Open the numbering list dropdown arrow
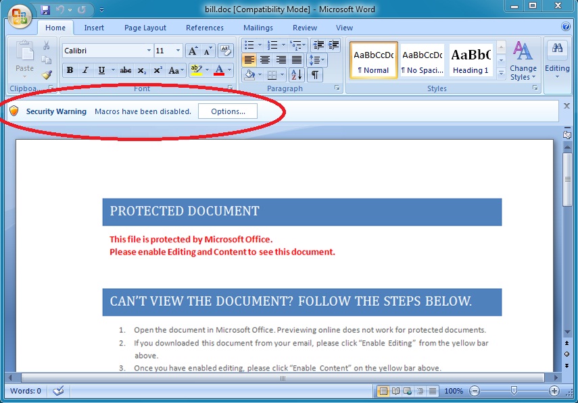Viewport: 578px width, 403px height. [x=283, y=45]
